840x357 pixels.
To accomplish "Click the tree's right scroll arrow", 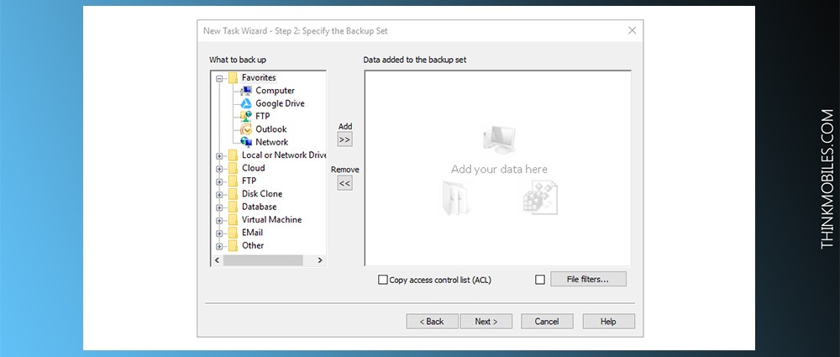I will (x=320, y=260).
